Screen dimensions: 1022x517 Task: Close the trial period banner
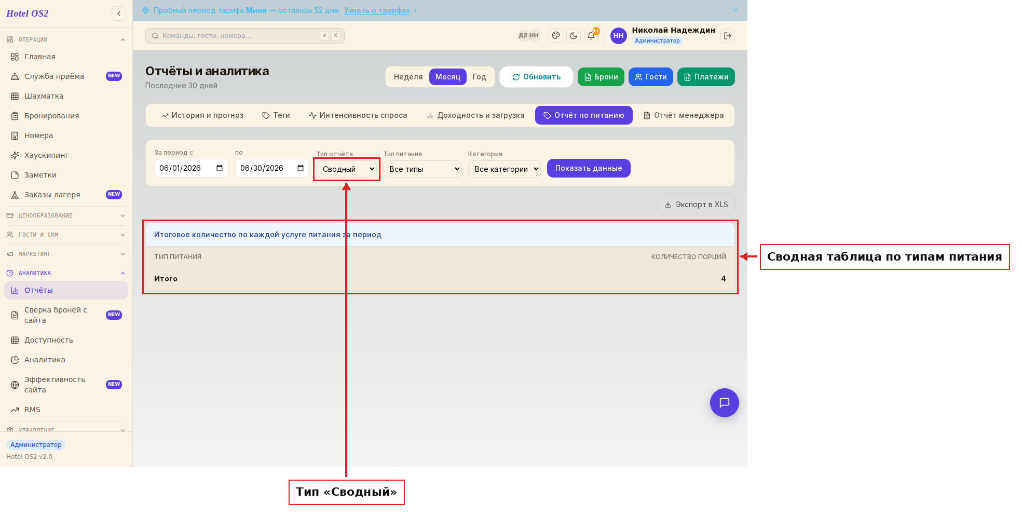coord(735,10)
